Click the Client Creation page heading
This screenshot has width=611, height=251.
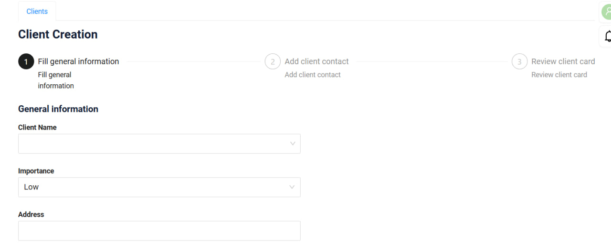click(x=58, y=34)
